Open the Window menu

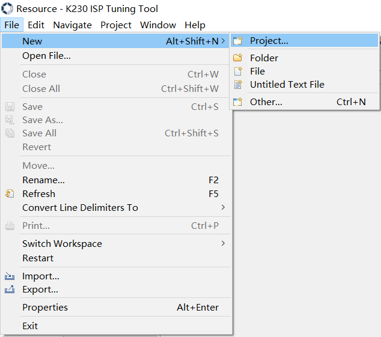(x=158, y=25)
